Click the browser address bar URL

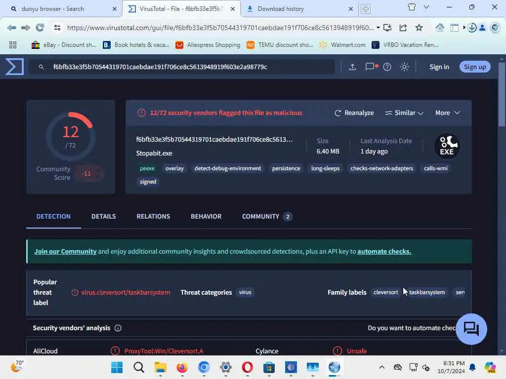pyautogui.click(x=220, y=28)
